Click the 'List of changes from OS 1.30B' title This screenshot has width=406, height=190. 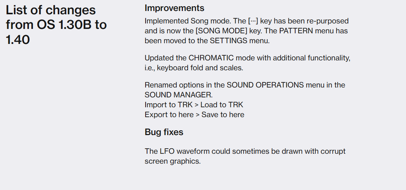[x=56, y=25]
